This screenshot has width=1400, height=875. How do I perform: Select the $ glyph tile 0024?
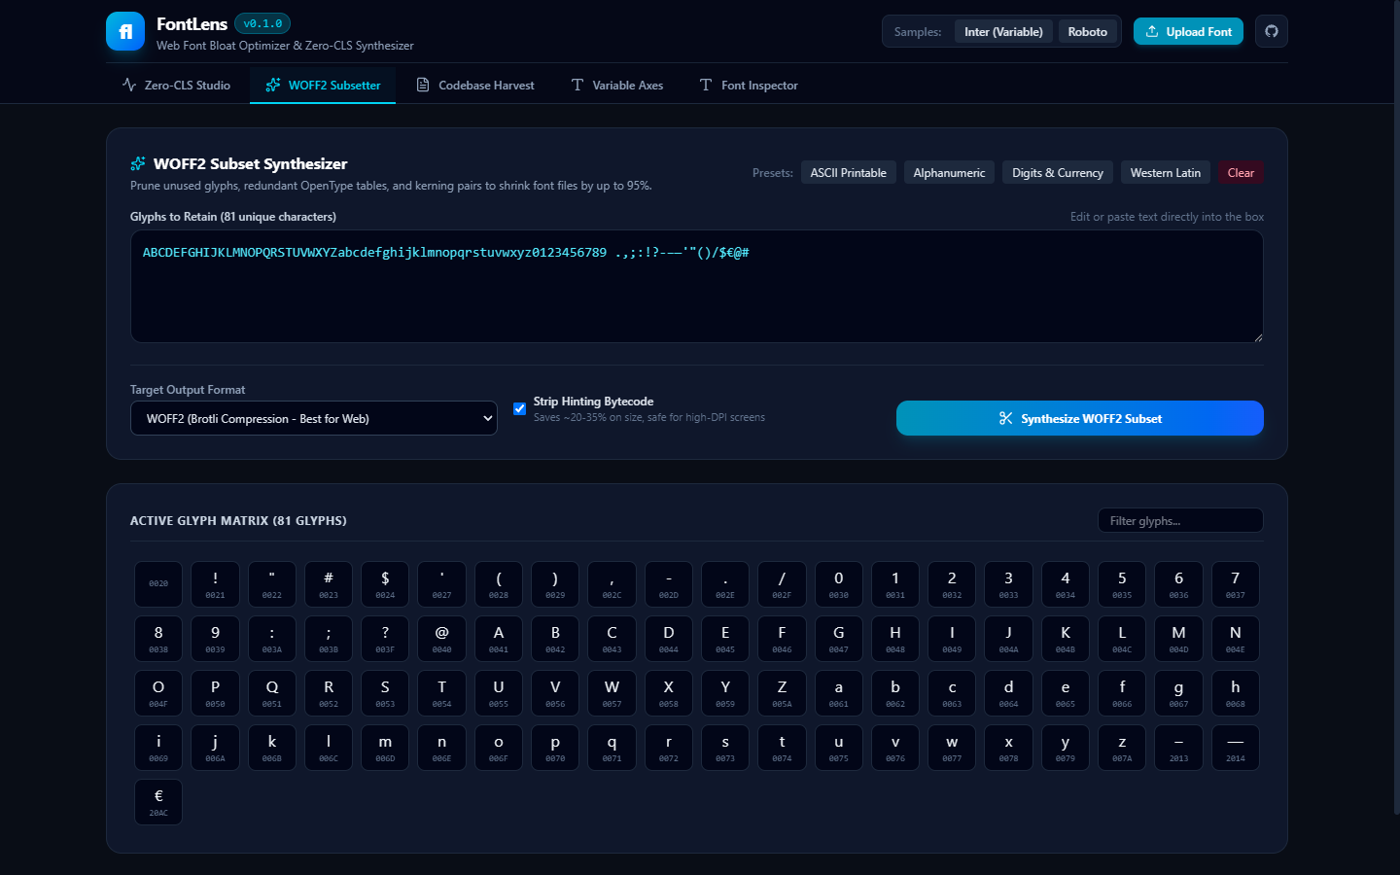click(x=385, y=584)
